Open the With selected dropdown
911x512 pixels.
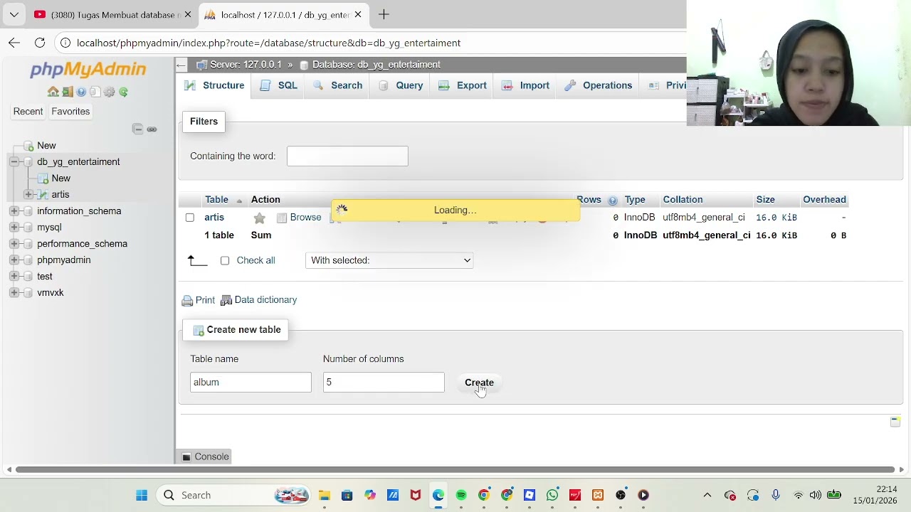(389, 260)
